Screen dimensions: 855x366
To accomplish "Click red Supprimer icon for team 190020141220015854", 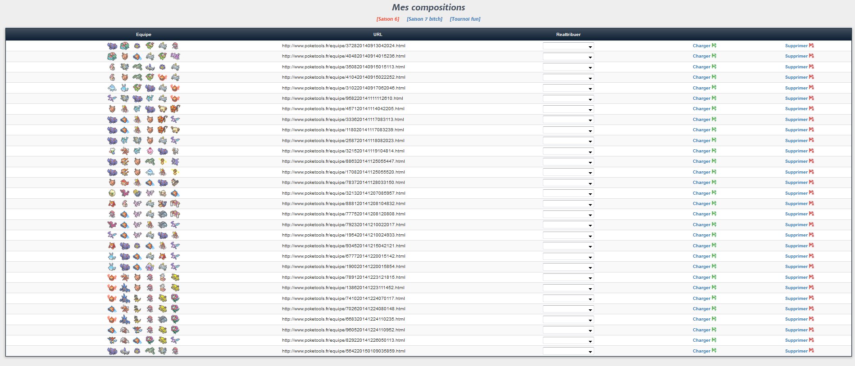I will pos(811,267).
